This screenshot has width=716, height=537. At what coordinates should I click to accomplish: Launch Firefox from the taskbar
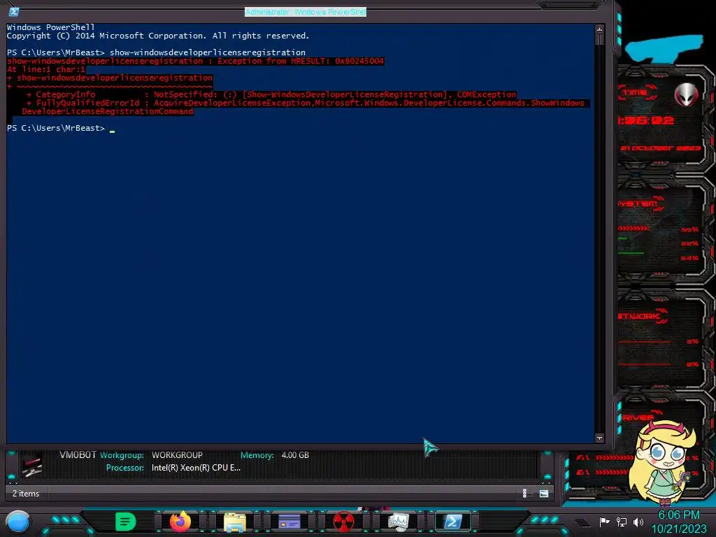pos(180,522)
